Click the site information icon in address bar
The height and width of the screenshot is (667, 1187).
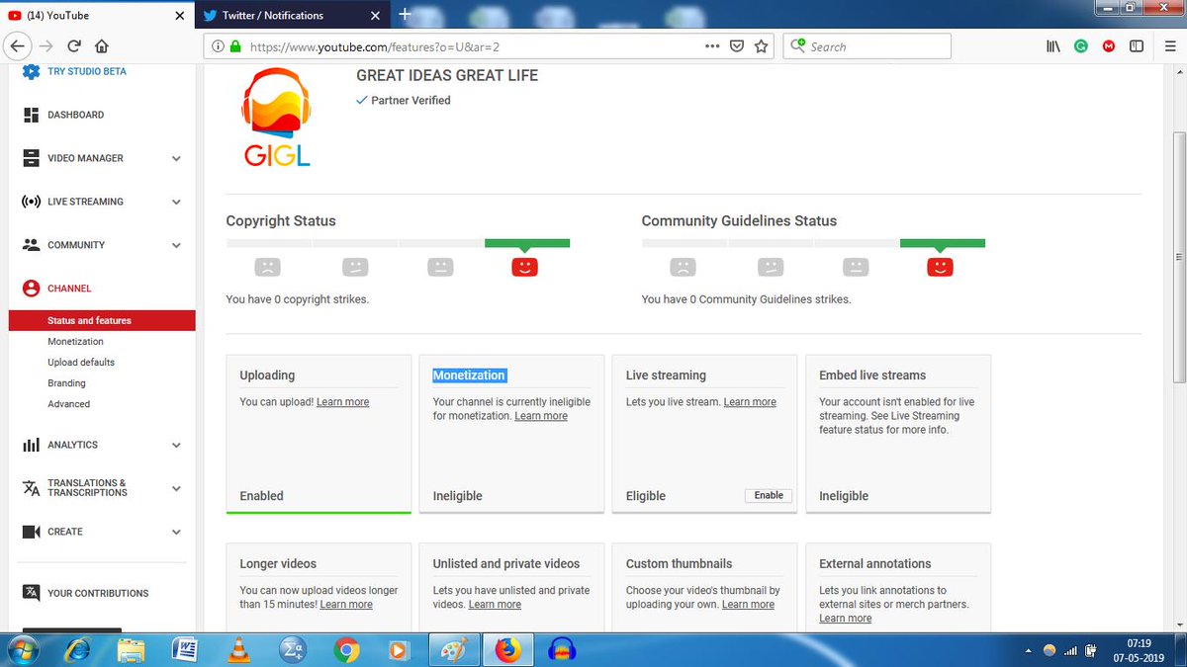click(x=217, y=46)
